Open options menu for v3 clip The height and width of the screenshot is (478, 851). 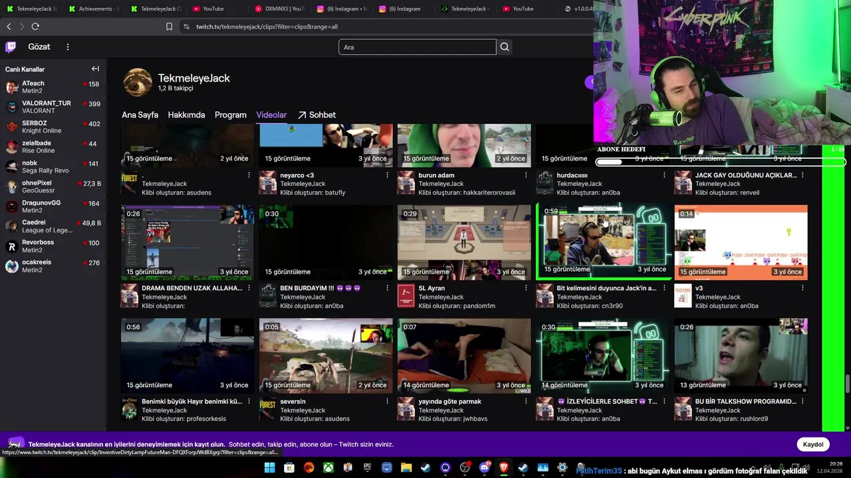[x=802, y=288]
